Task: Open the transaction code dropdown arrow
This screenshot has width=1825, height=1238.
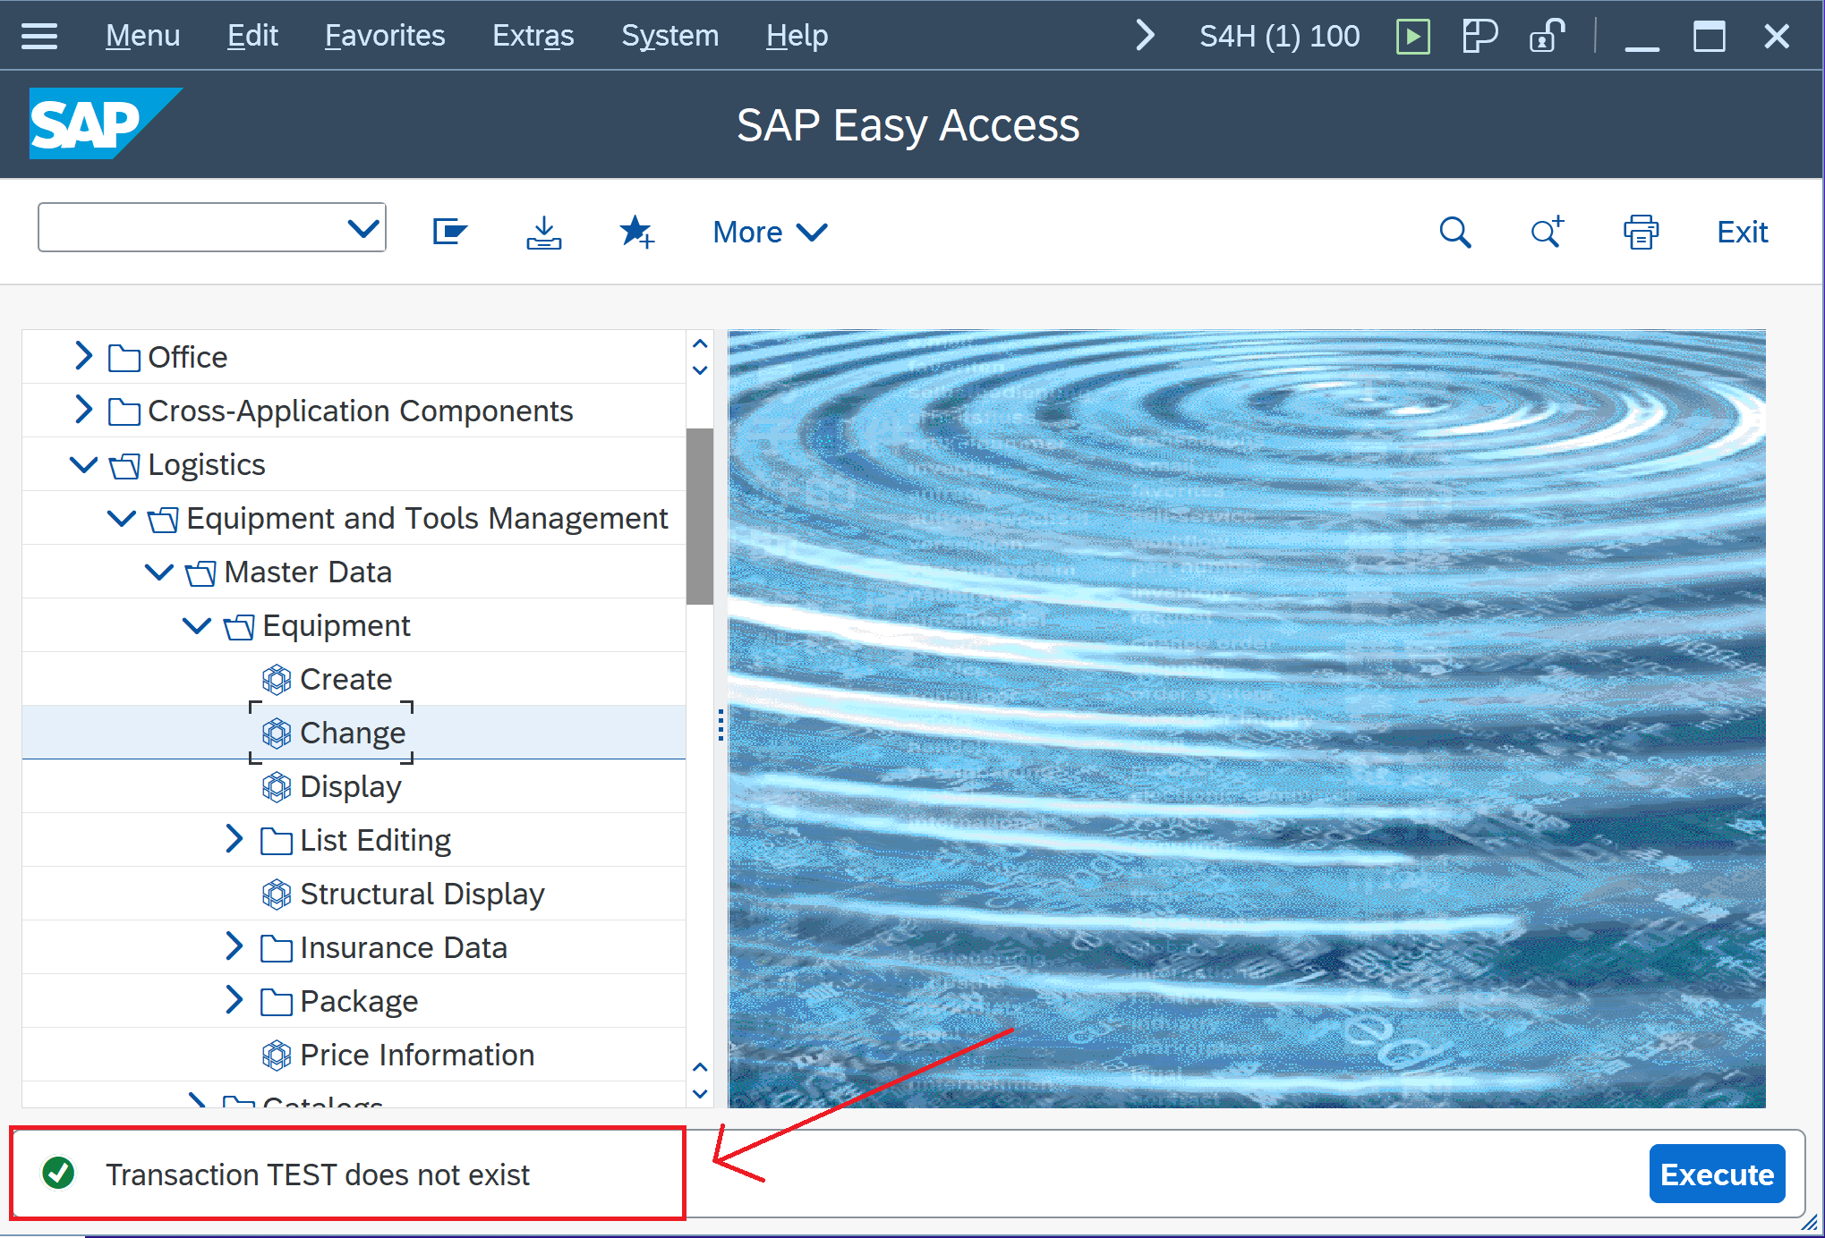Action: [362, 228]
